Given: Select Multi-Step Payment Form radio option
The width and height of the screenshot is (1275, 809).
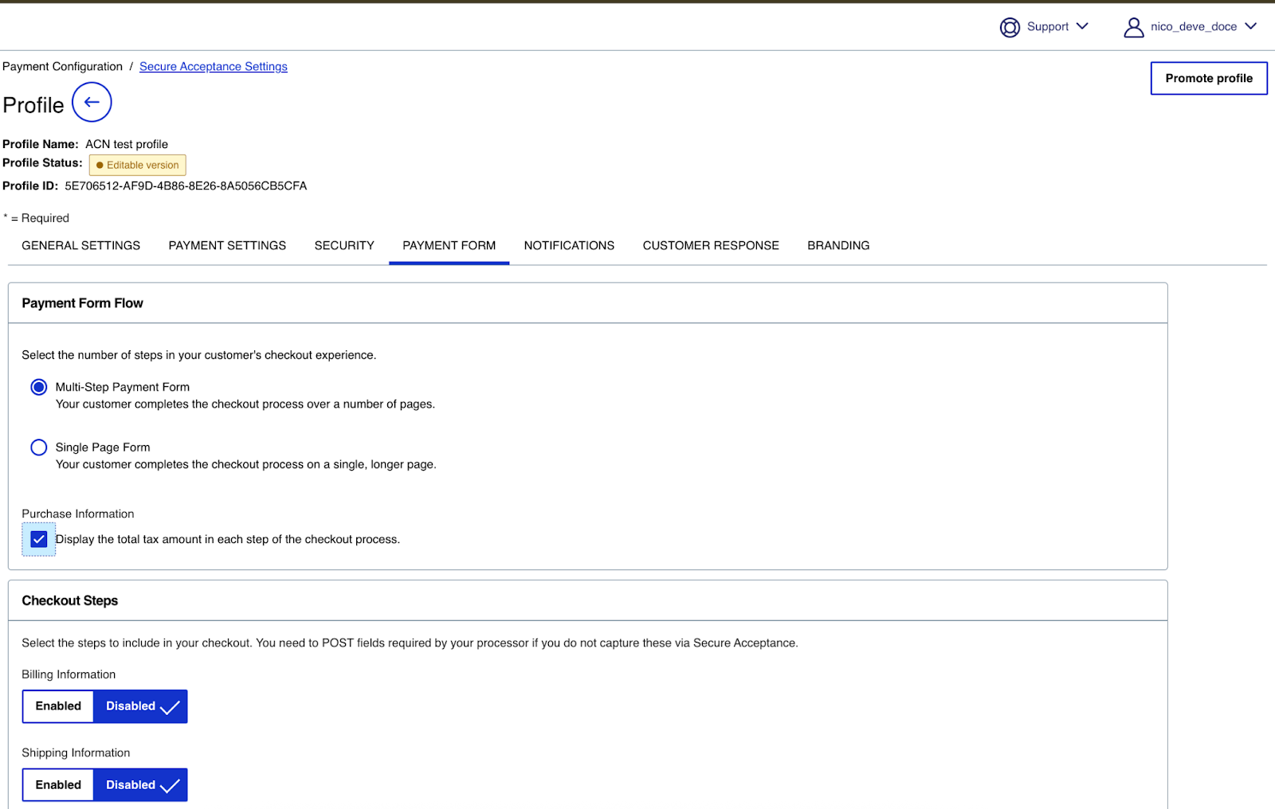Looking at the screenshot, I should point(38,387).
